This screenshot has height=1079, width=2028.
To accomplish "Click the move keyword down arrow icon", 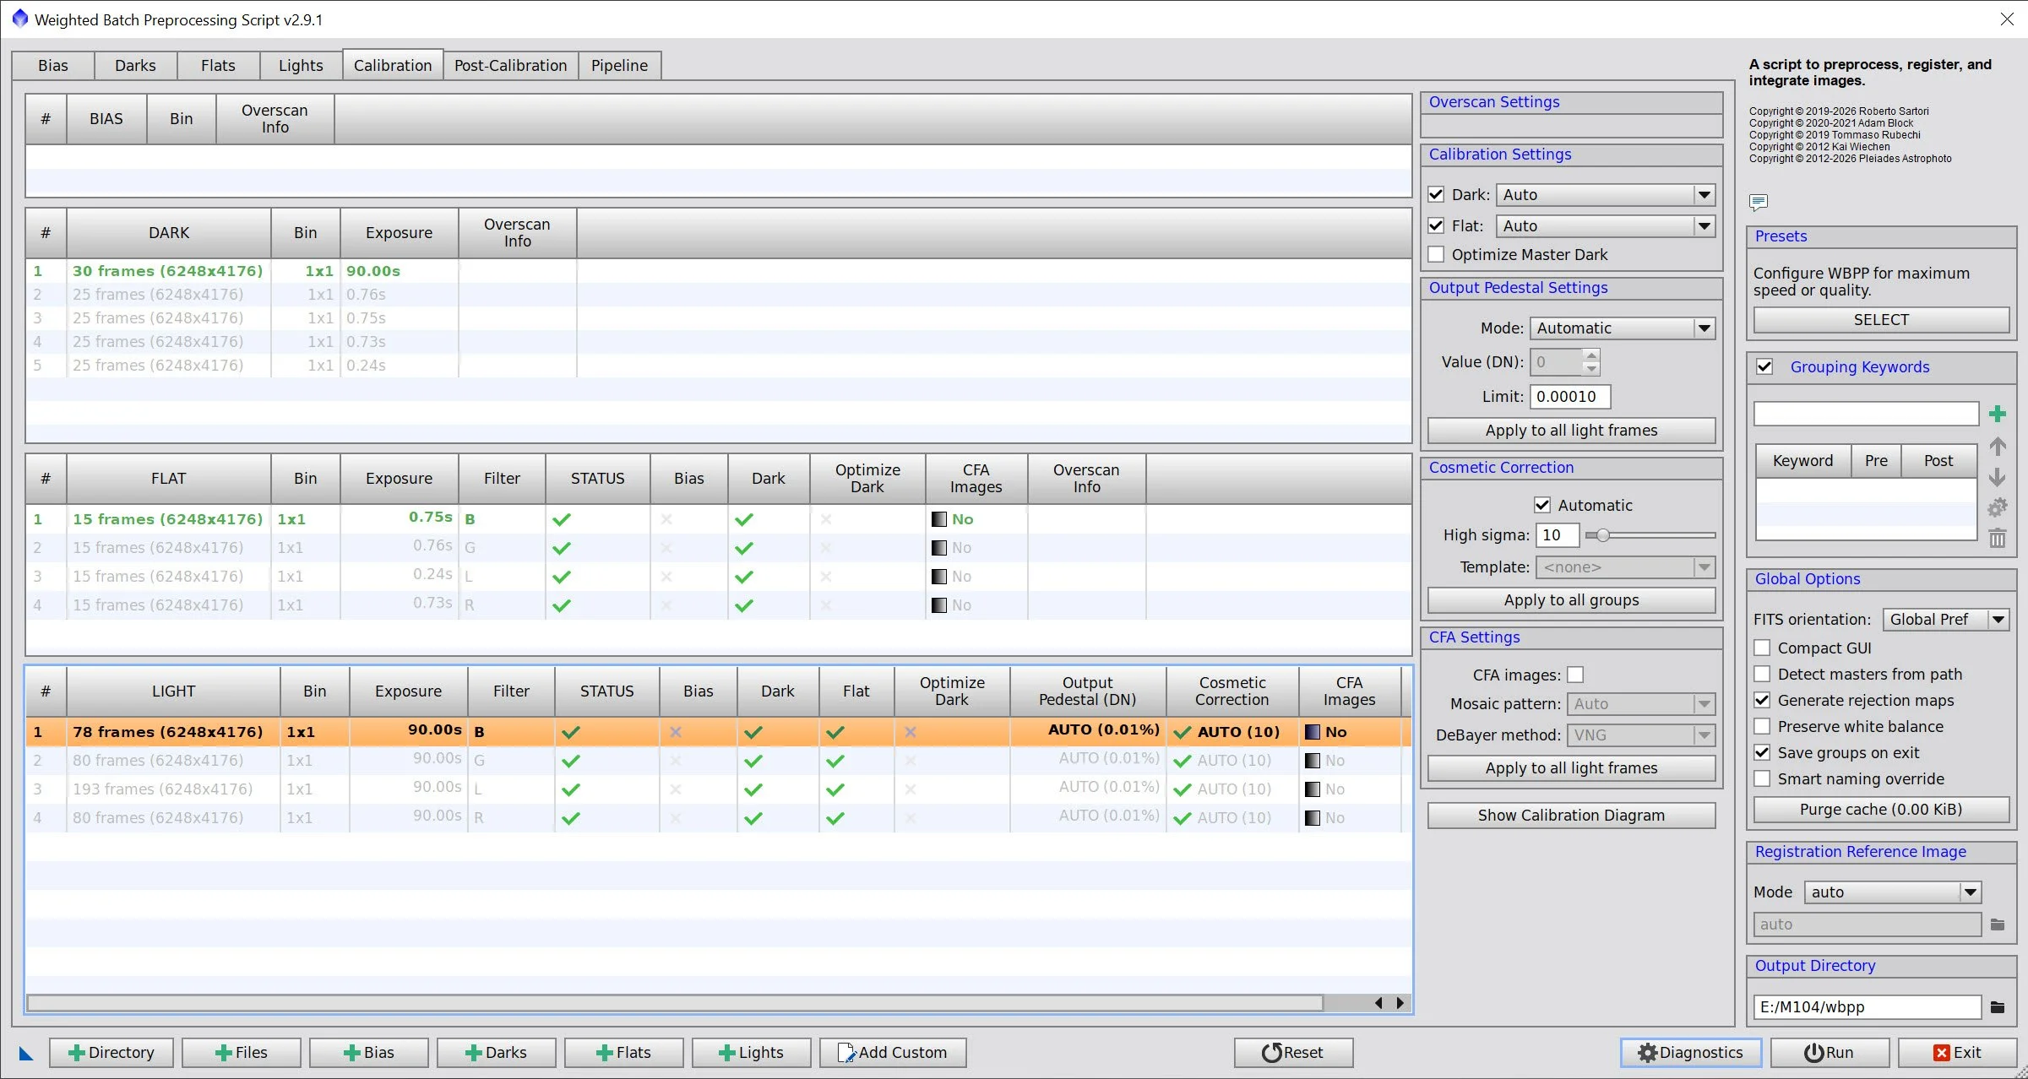I will pos(1997,477).
